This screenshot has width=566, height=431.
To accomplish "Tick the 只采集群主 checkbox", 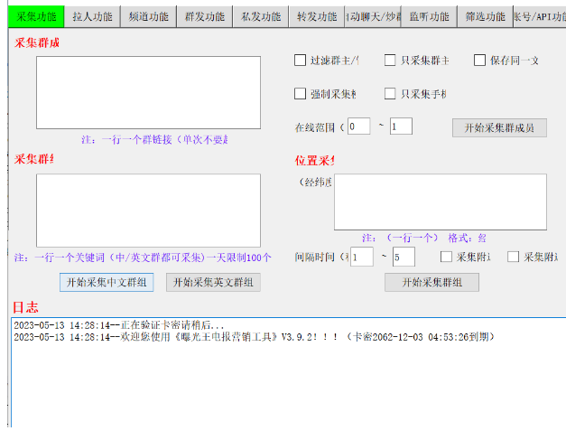I will coord(390,61).
